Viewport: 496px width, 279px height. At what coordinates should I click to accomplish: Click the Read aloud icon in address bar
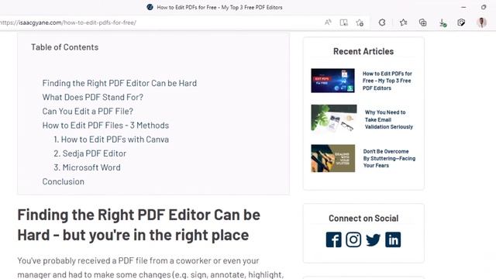click(x=328, y=22)
